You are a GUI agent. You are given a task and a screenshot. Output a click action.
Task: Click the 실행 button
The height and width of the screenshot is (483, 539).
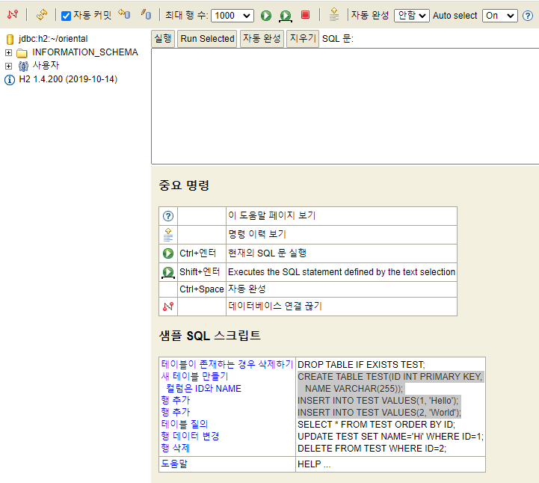pyautogui.click(x=163, y=38)
